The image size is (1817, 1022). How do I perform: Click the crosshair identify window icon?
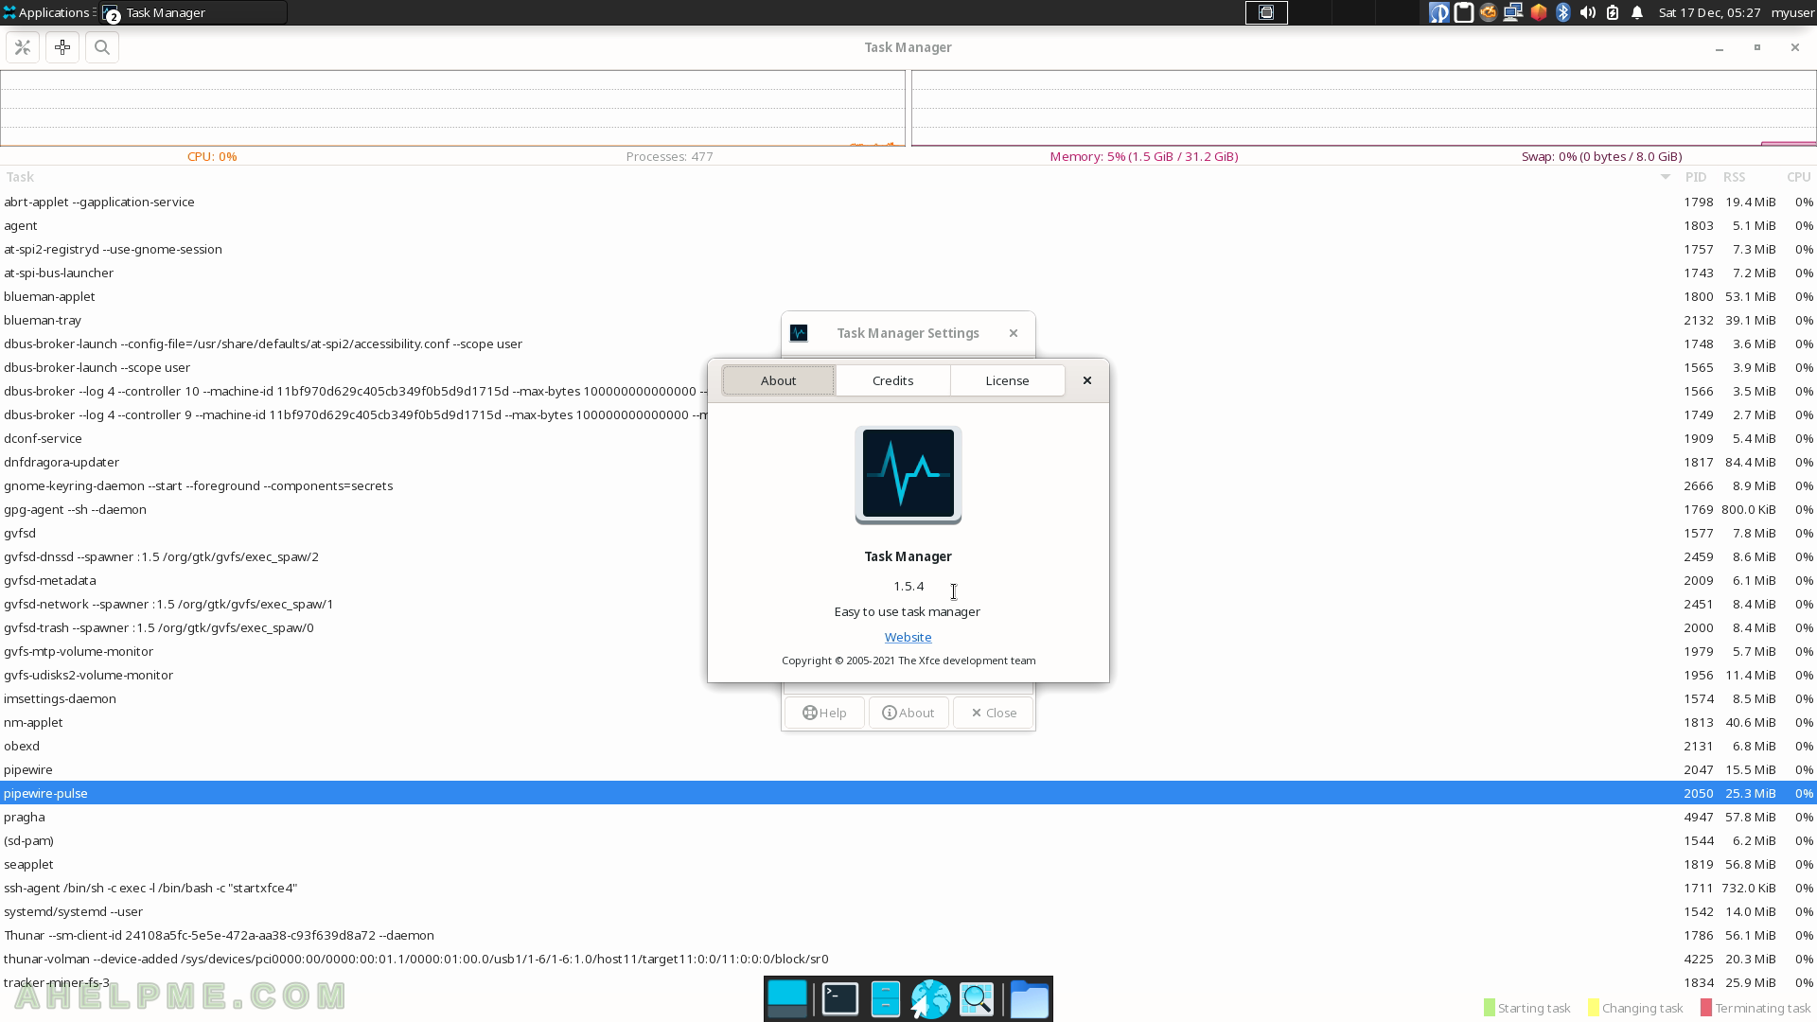point(62,47)
